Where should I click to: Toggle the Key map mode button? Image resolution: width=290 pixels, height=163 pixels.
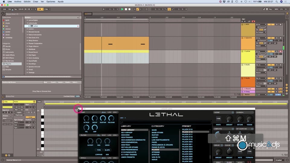point(270,9)
